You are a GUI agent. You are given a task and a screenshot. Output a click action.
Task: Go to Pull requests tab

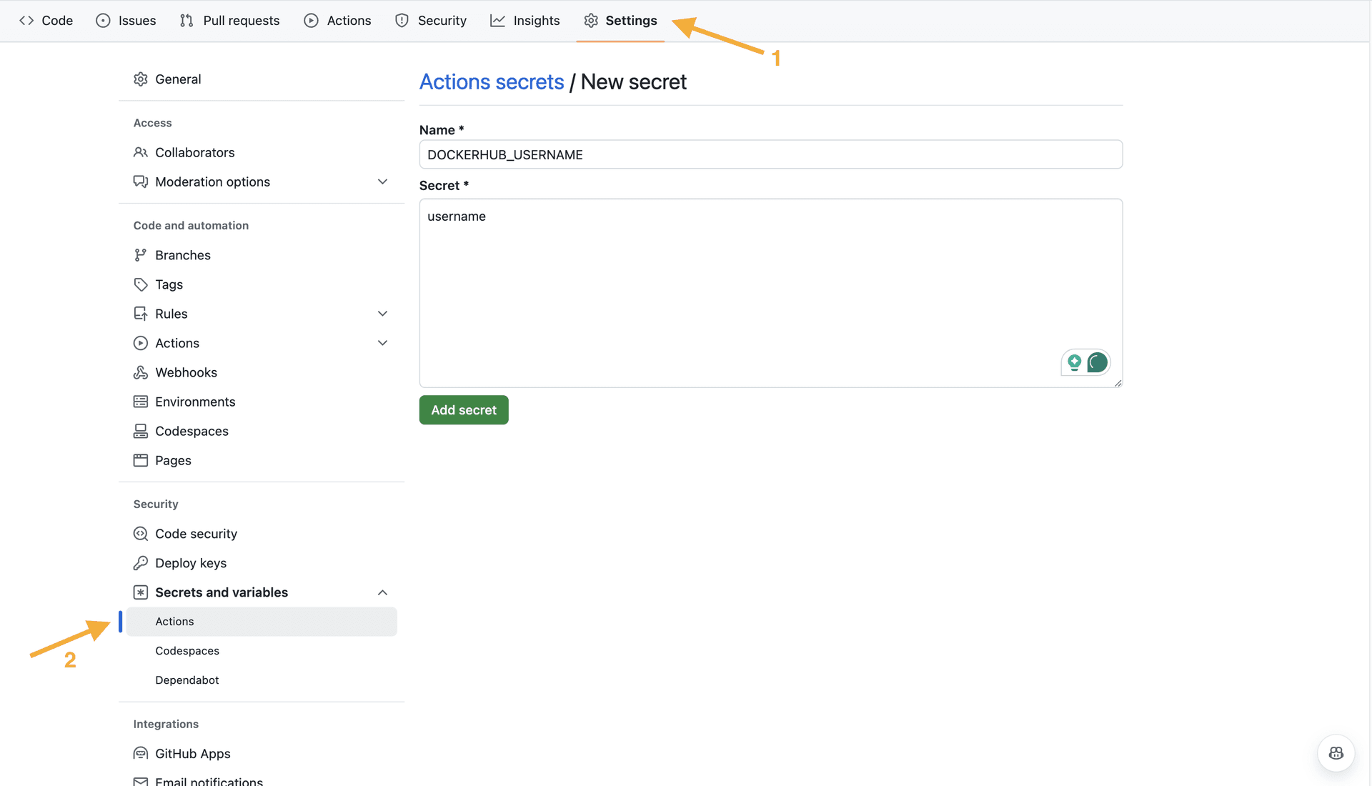229,21
